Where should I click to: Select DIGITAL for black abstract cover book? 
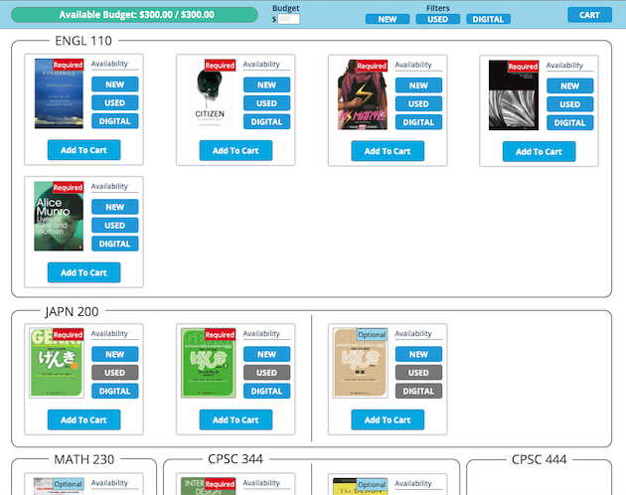tap(570, 122)
